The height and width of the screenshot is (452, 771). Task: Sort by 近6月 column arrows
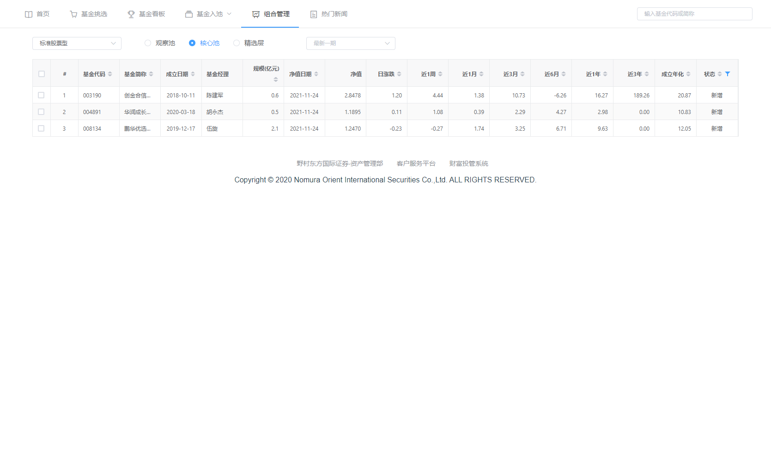tap(564, 74)
